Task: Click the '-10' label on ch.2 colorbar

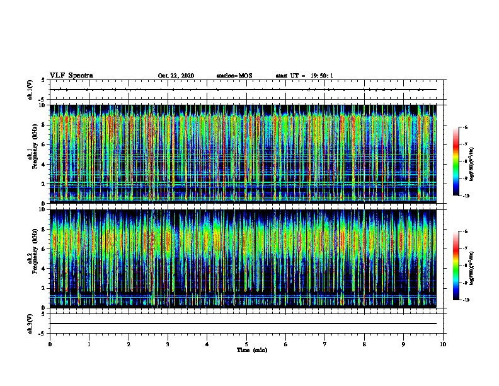Action: [x=466, y=300]
